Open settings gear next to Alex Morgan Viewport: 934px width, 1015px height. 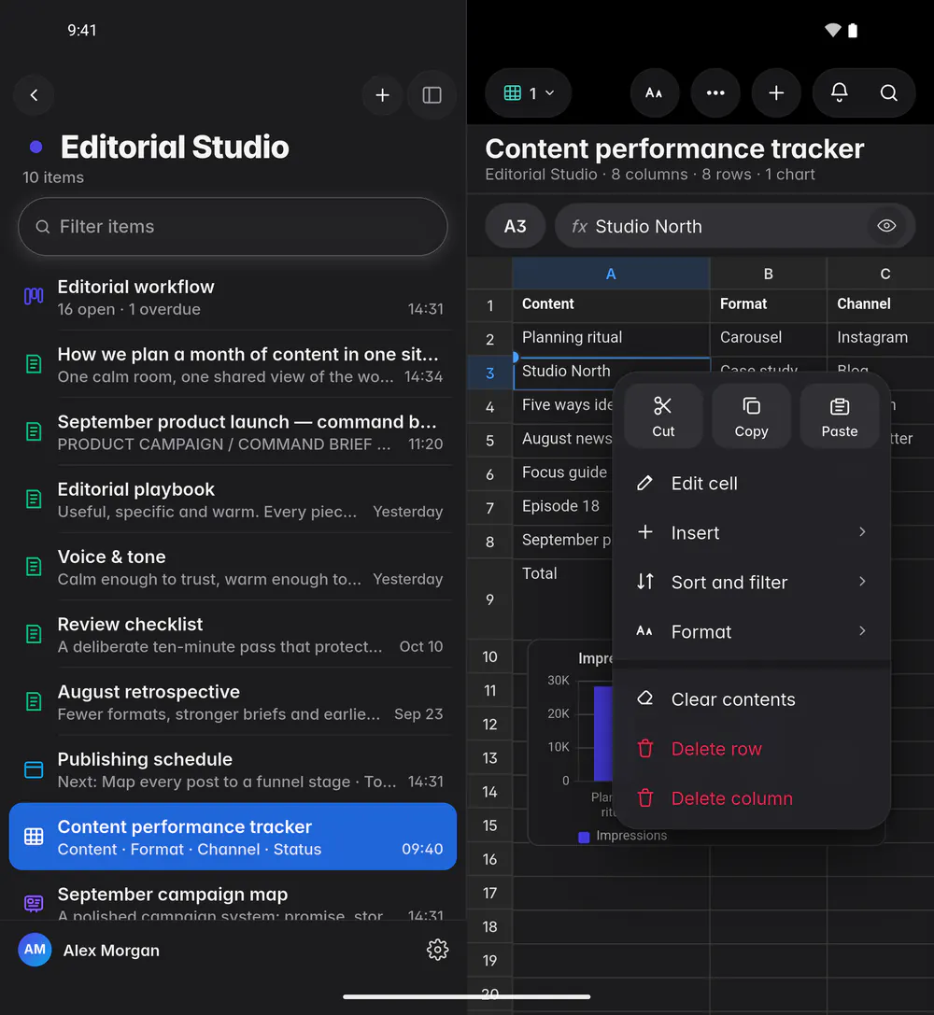point(437,950)
